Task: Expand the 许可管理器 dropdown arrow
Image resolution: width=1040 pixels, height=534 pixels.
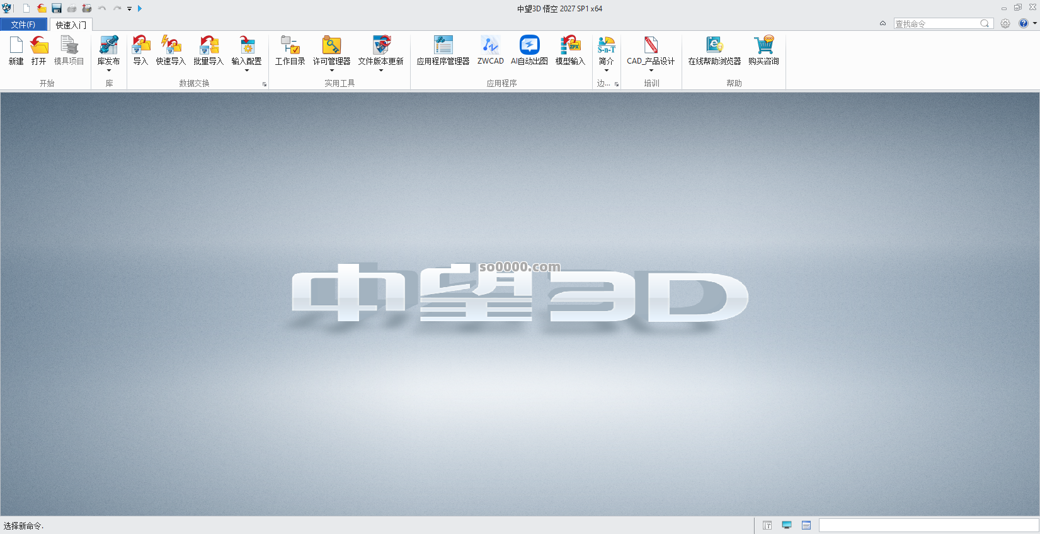Action: pyautogui.click(x=331, y=71)
